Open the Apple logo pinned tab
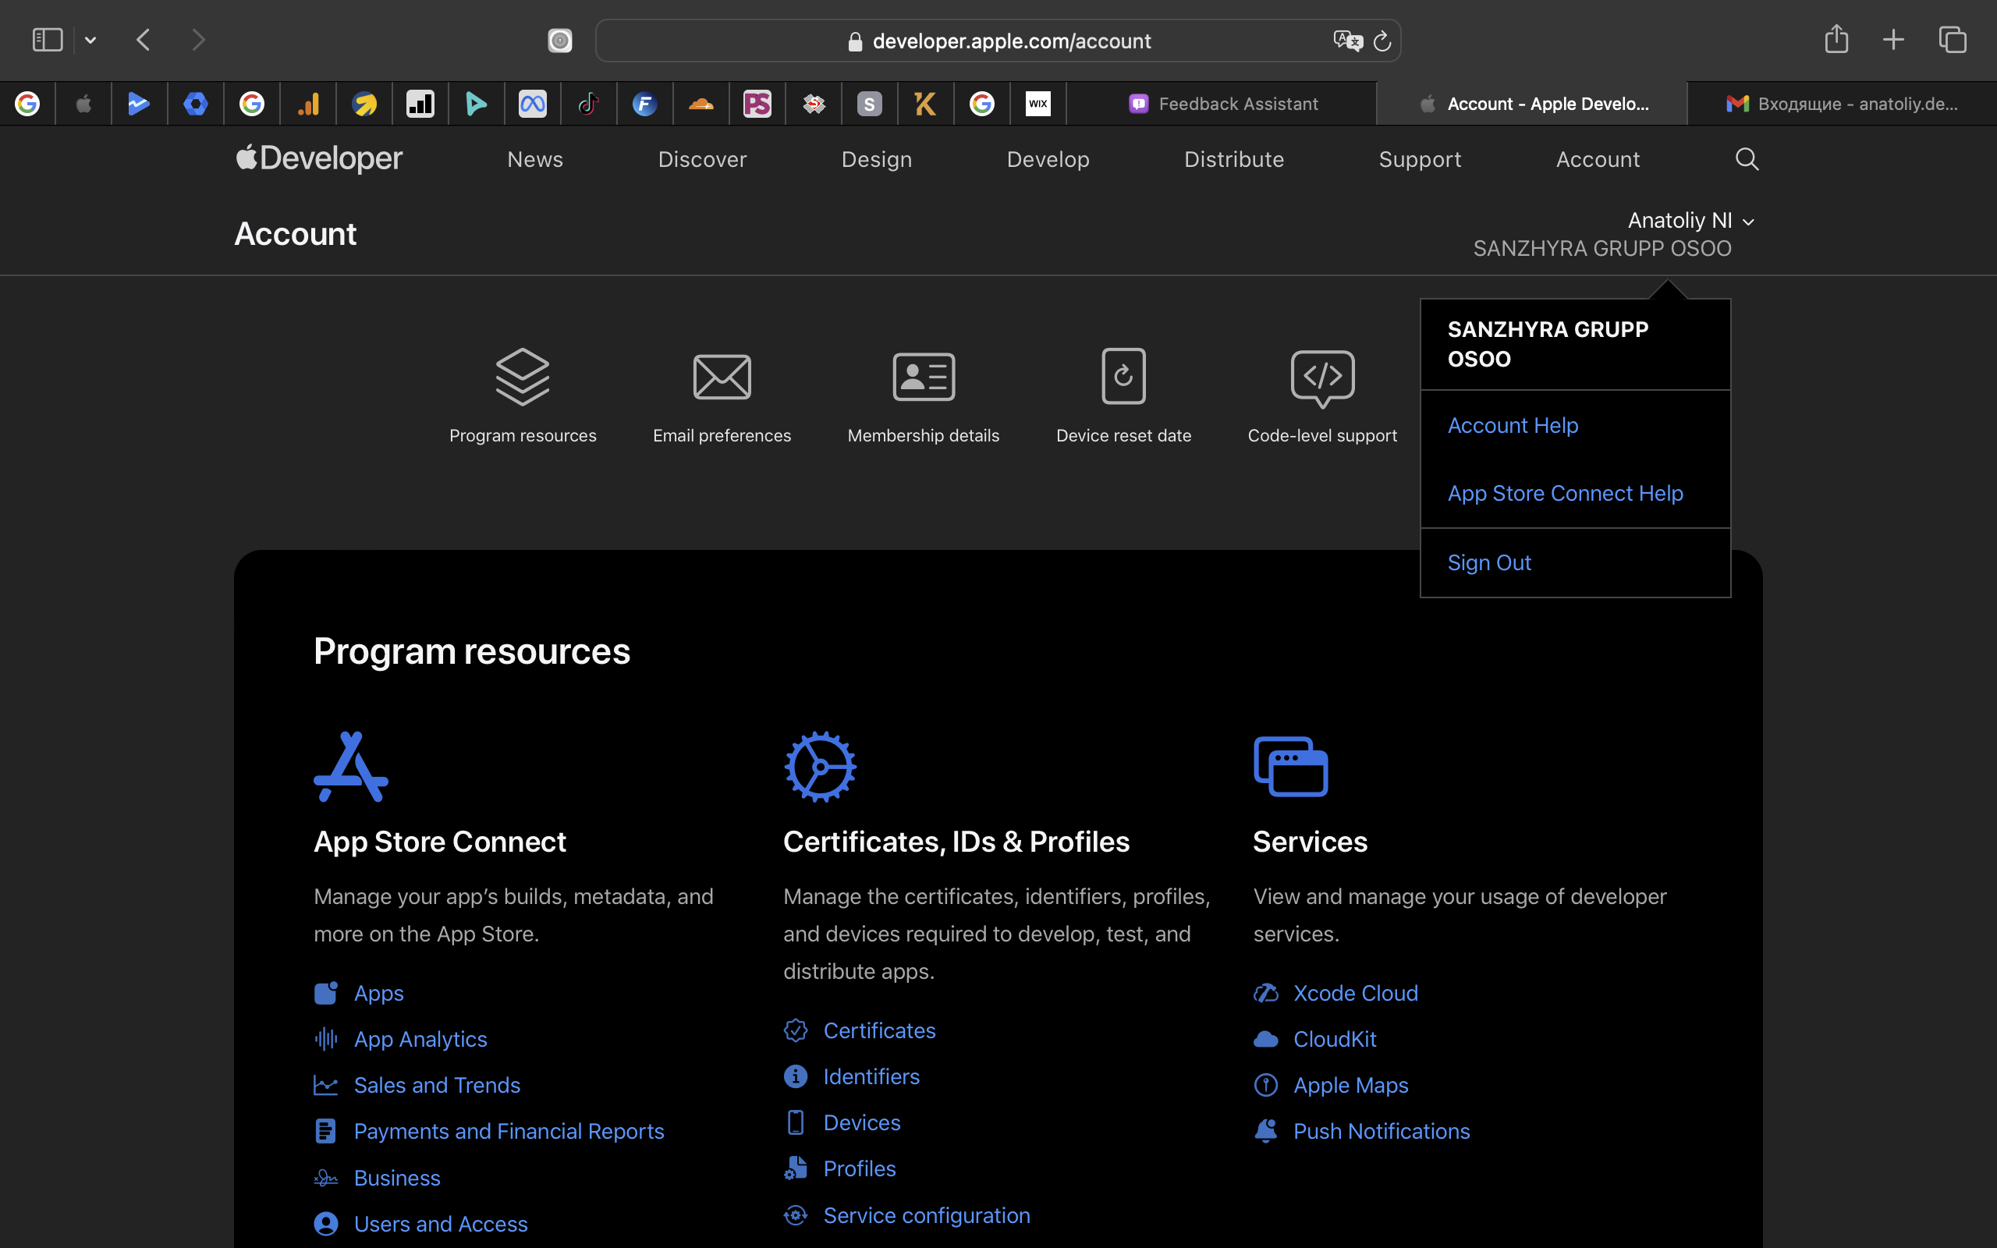This screenshot has width=1997, height=1248. point(83,104)
